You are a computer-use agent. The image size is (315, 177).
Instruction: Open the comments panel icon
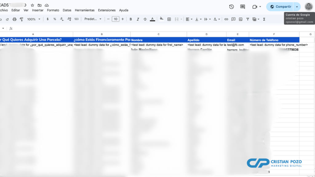(242, 7)
